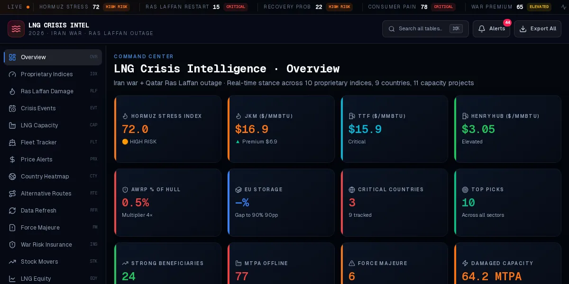This screenshot has width=569, height=284.
Task: Select LNG Capacity in sidebar
Action: (x=53, y=125)
